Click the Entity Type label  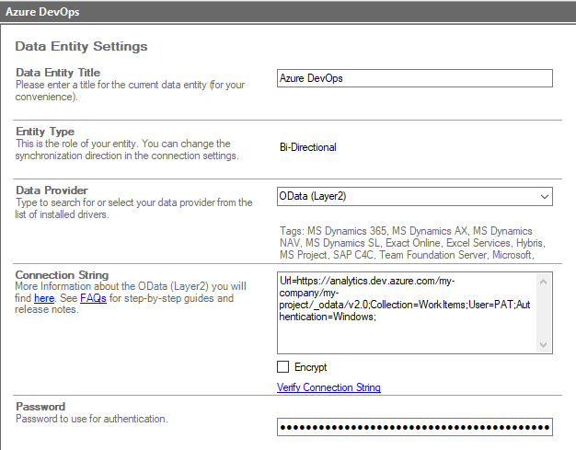(45, 132)
